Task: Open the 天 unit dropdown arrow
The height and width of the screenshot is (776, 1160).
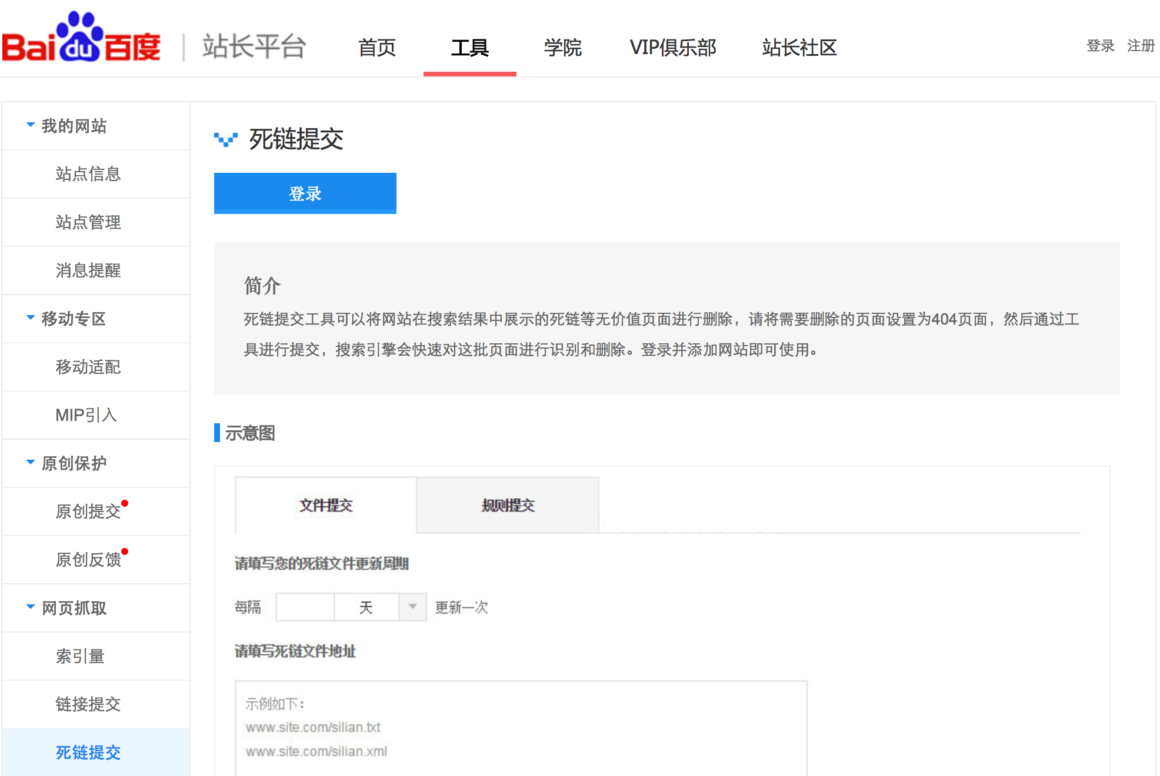Action: click(x=412, y=607)
